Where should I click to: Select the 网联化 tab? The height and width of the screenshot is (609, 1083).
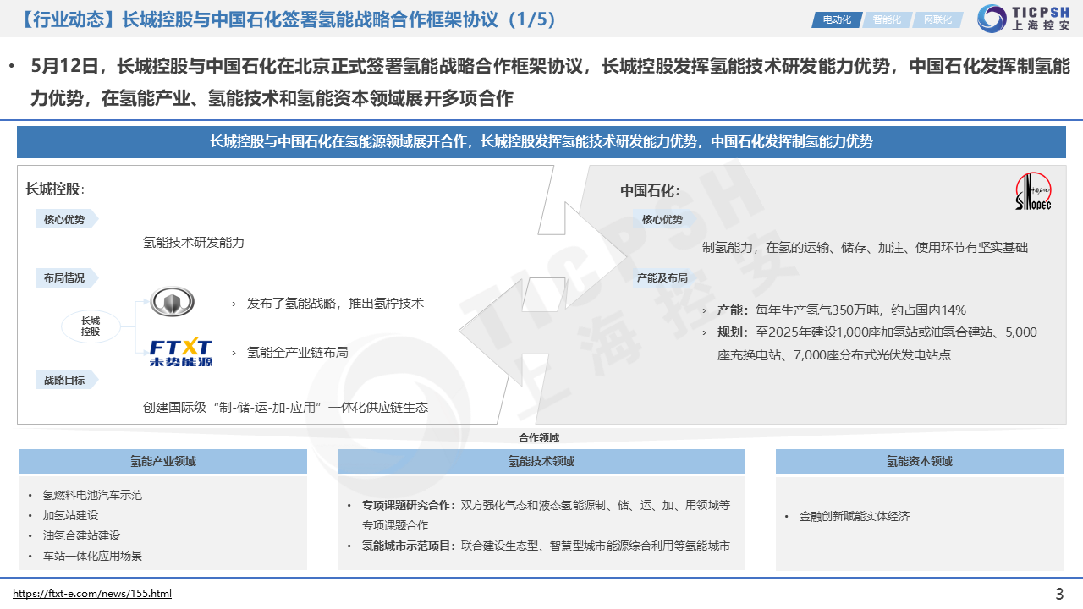(x=937, y=19)
